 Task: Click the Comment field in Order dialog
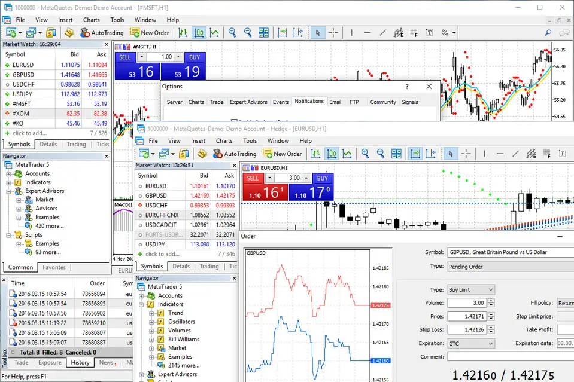(511, 356)
